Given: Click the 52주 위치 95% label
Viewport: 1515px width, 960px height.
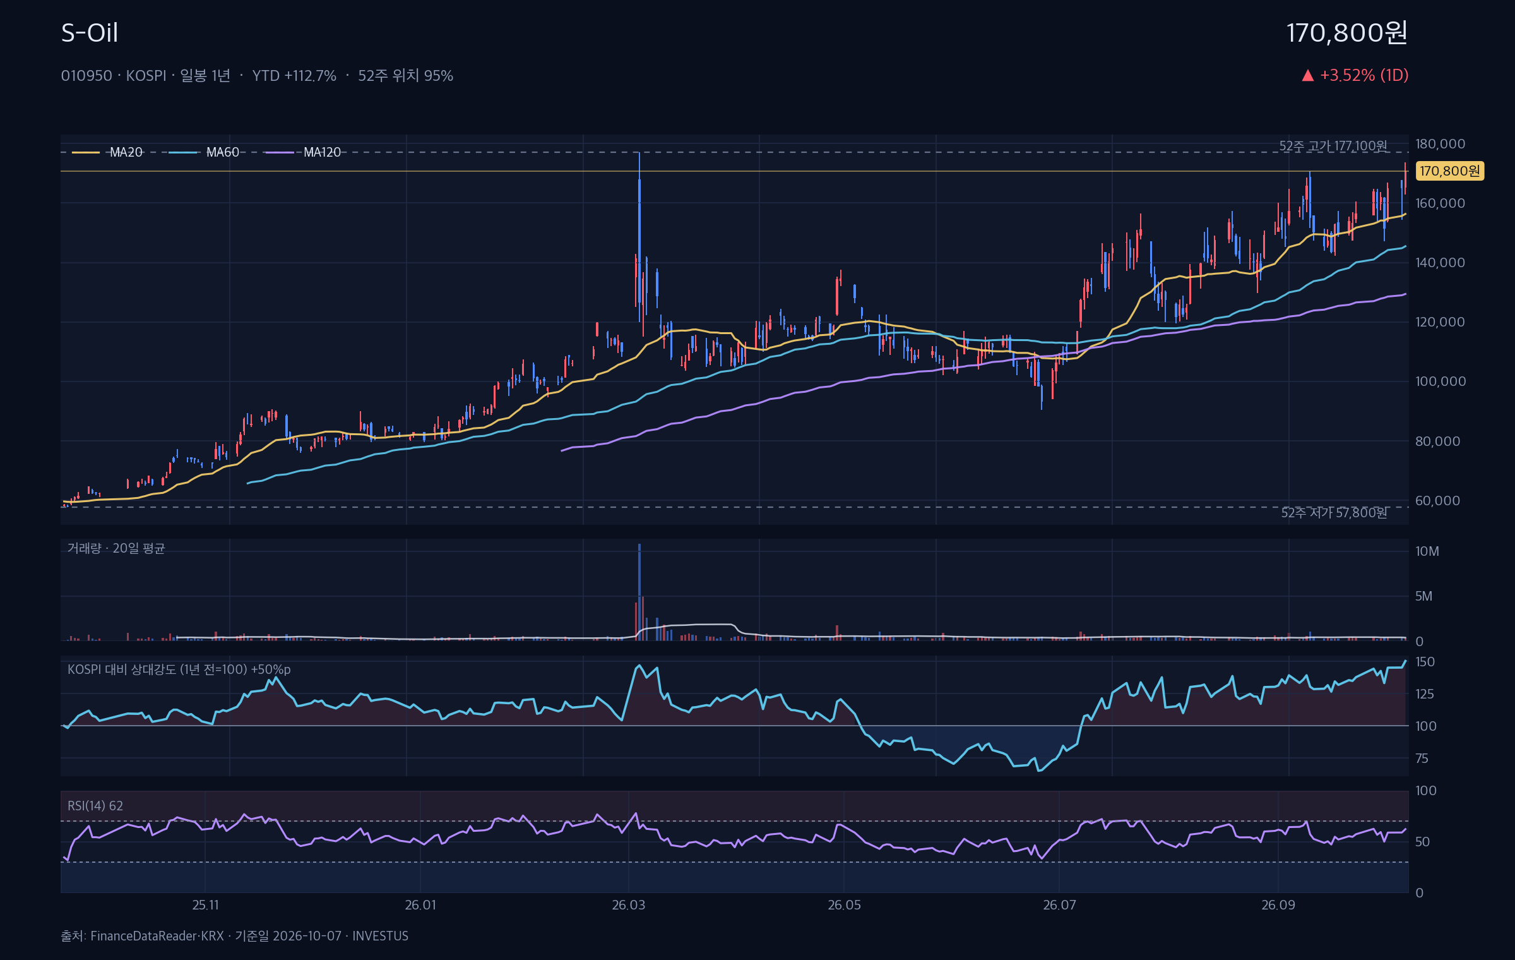Looking at the screenshot, I should [405, 76].
